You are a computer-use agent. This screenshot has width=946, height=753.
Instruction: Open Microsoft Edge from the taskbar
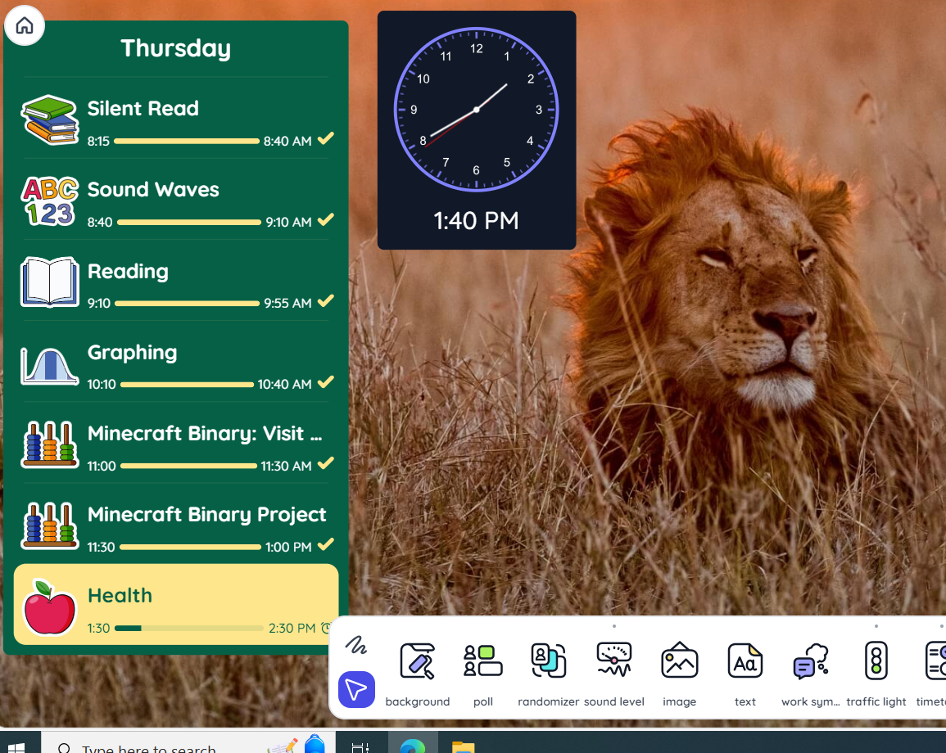[x=413, y=745]
